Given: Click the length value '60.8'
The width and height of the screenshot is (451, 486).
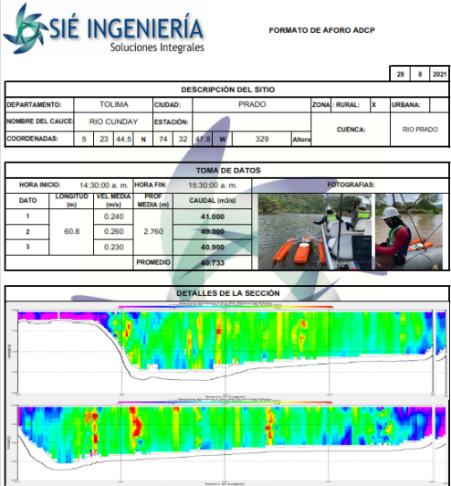Looking at the screenshot, I should (x=71, y=231).
